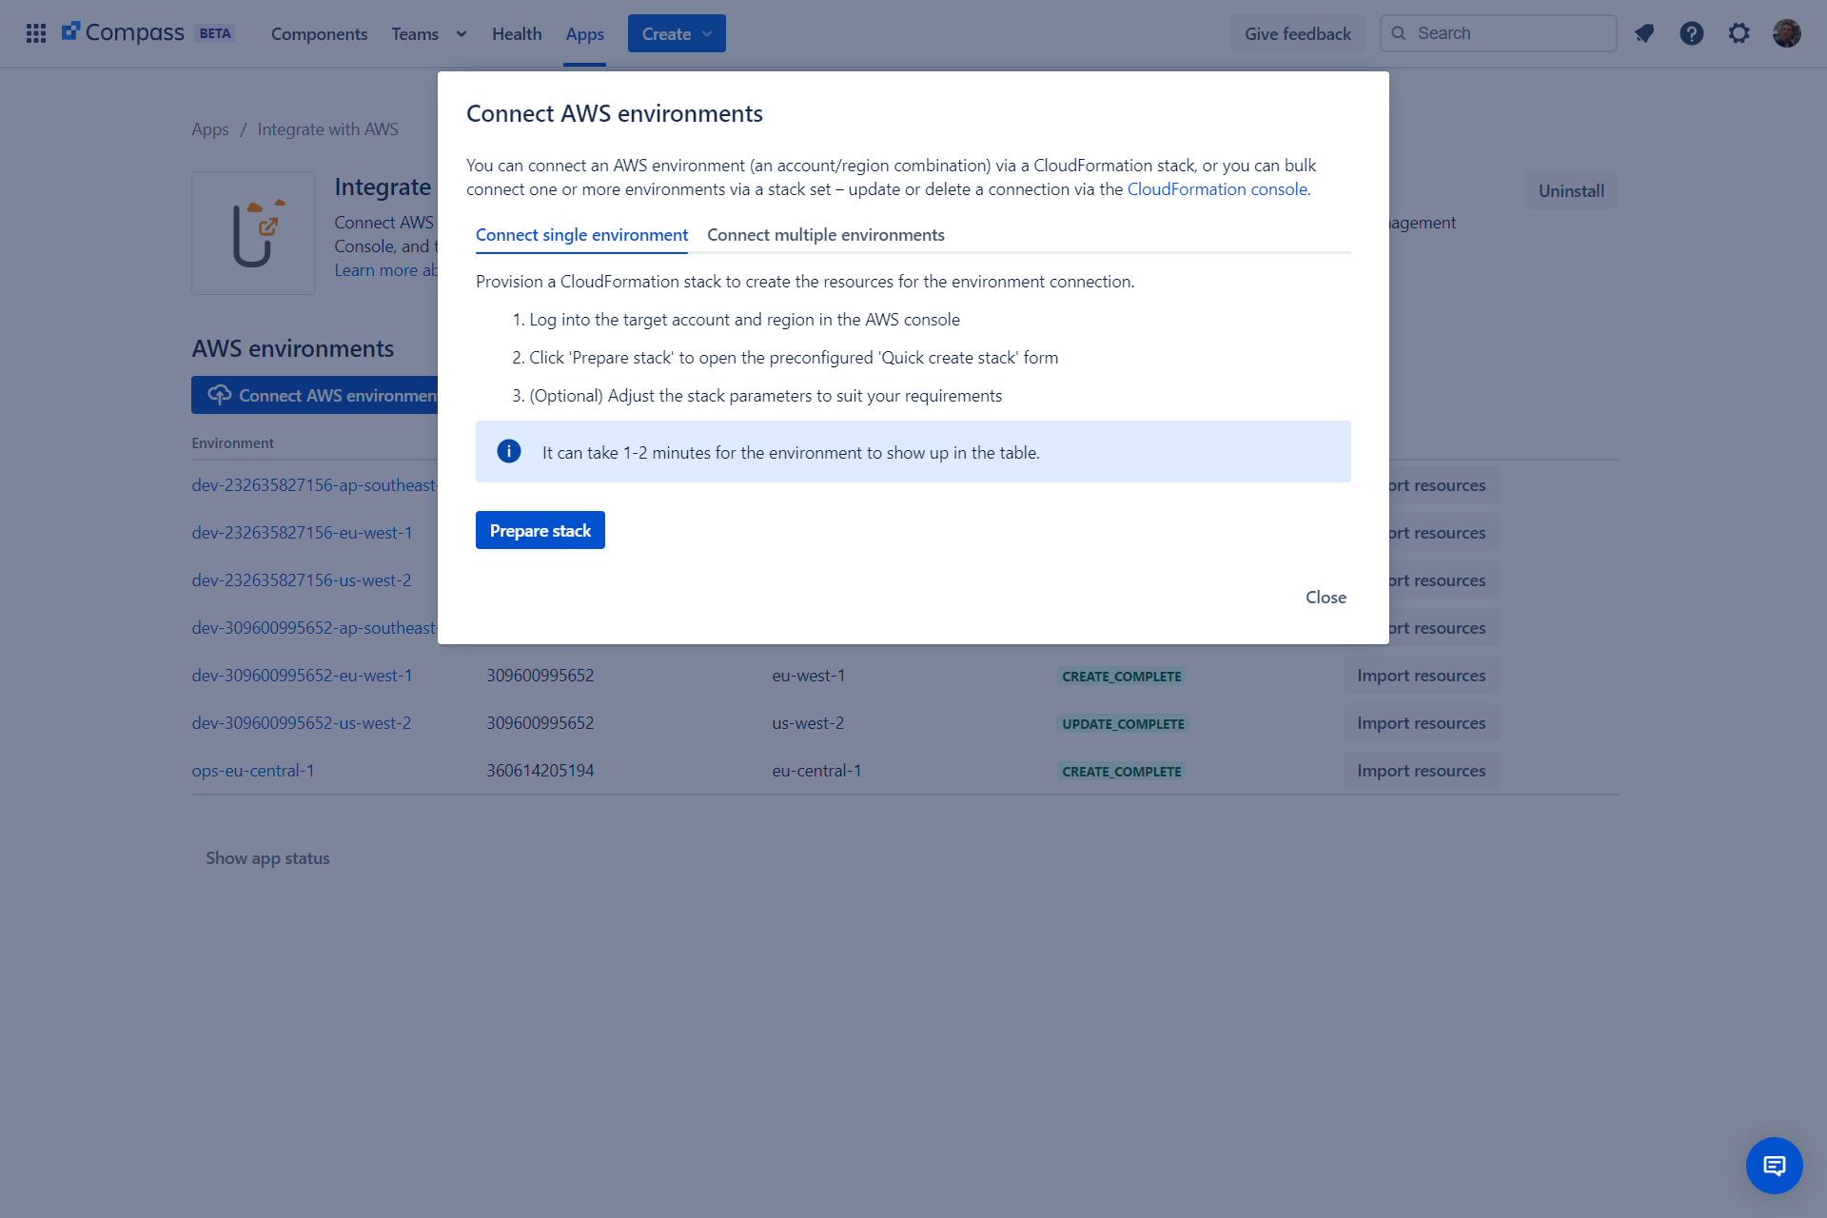Click region cell eu-central-1
The height and width of the screenshot is (1218, 1827).
pyautogui.click(x=816, y=770)
